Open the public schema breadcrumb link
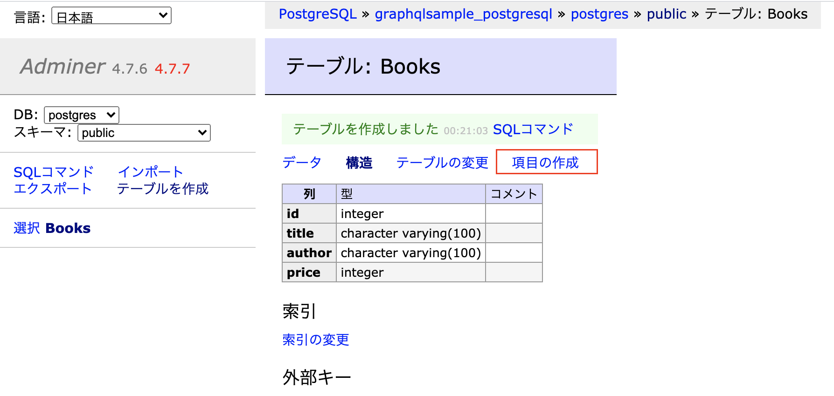834x396 pixels. coord(667,14)
